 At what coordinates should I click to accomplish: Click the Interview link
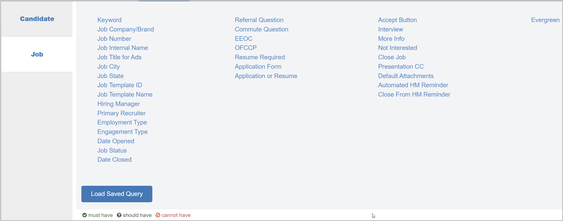point(391,29)
